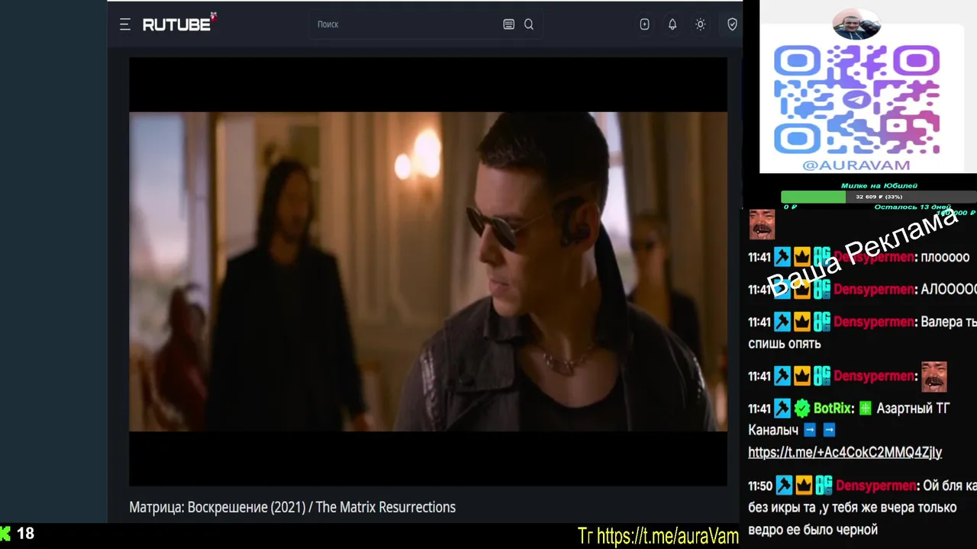Click the 'Азартный ТГ Каналыч' chat text
977x549 pixels.
coord(849,419)
